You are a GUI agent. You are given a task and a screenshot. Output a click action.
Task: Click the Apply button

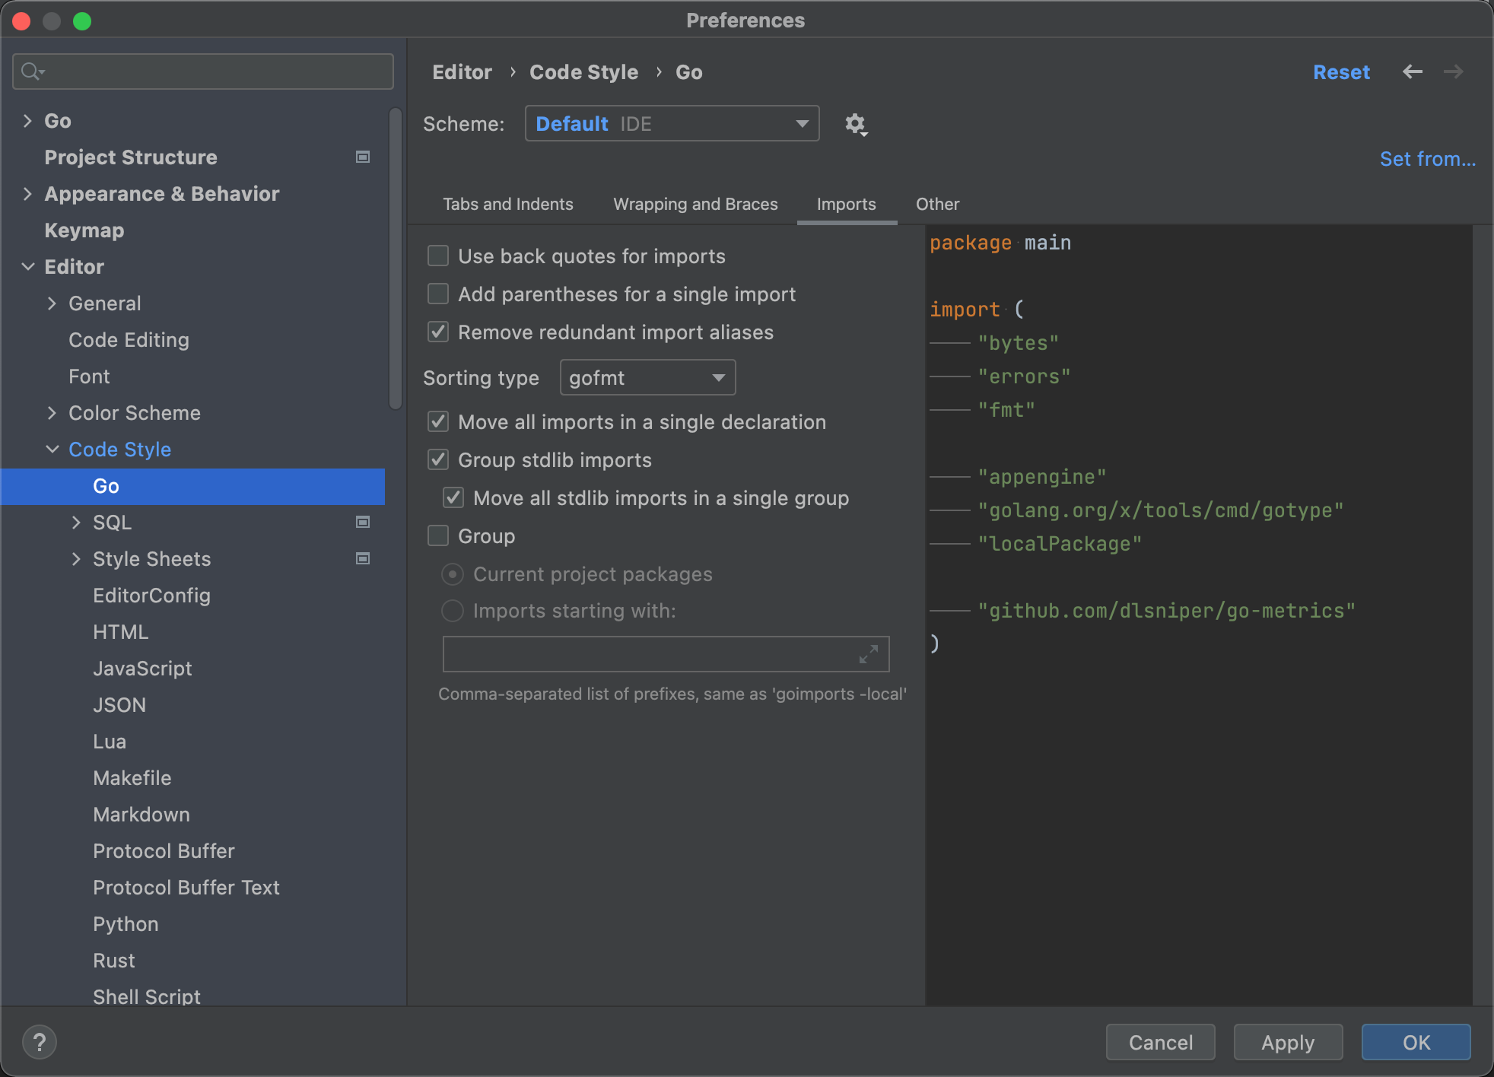point(1287,1042)
